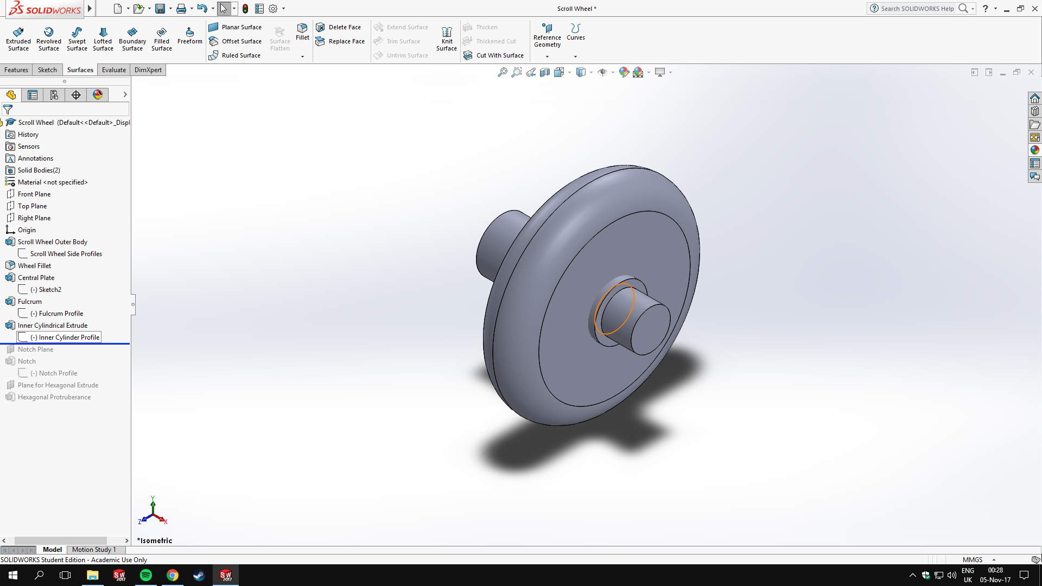
Task: Click the Offset Surface tool
Action: pyautogui.click(x=235, y=41)
